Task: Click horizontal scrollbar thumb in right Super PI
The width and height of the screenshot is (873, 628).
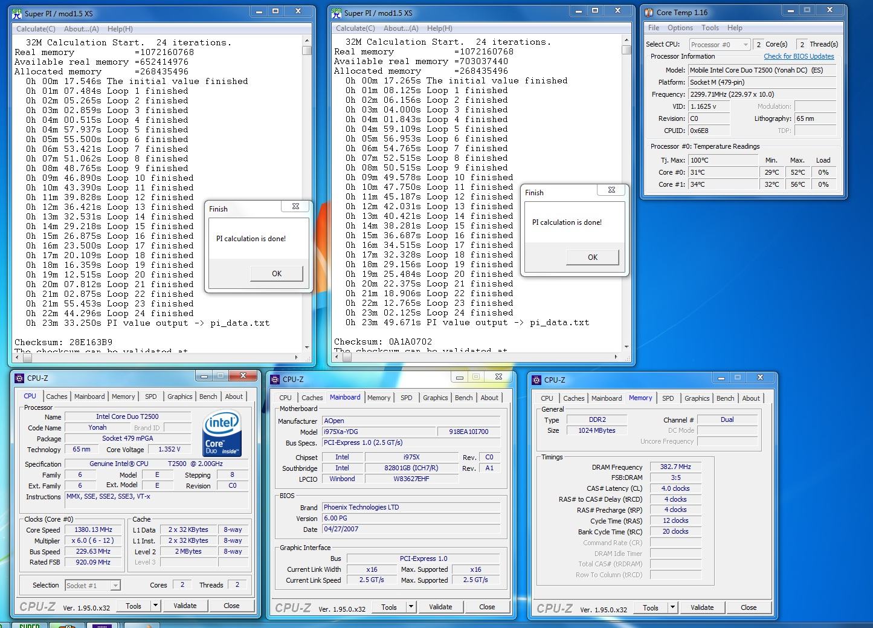Action: [x=347, y=357]
